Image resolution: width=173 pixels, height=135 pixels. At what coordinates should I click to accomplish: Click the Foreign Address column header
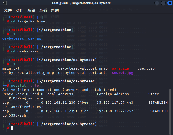click(113, 94)
